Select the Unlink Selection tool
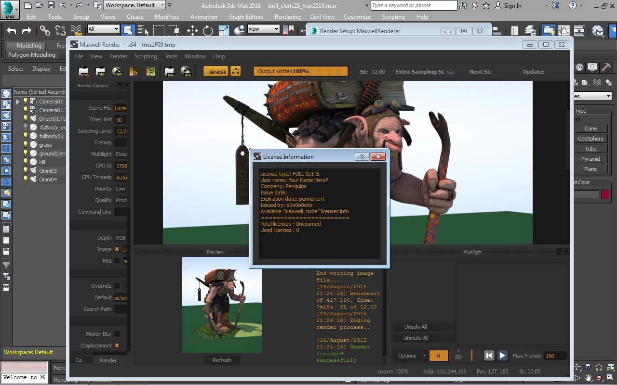Image resolution: width=617 pixels, height=385 pixels. coord(60,30)
